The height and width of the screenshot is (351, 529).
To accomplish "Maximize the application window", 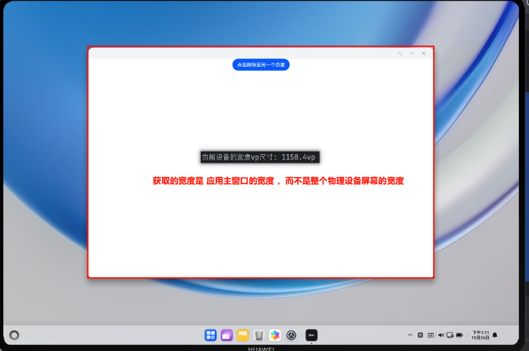I will pyautogui.click(x=400, y=53).
